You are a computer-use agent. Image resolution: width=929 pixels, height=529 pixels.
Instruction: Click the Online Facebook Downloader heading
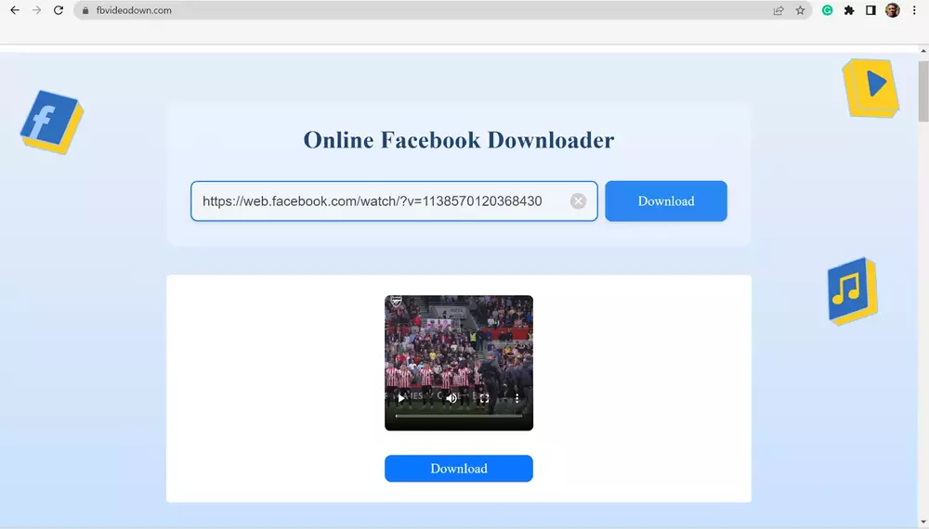click(x=459, y=140)
